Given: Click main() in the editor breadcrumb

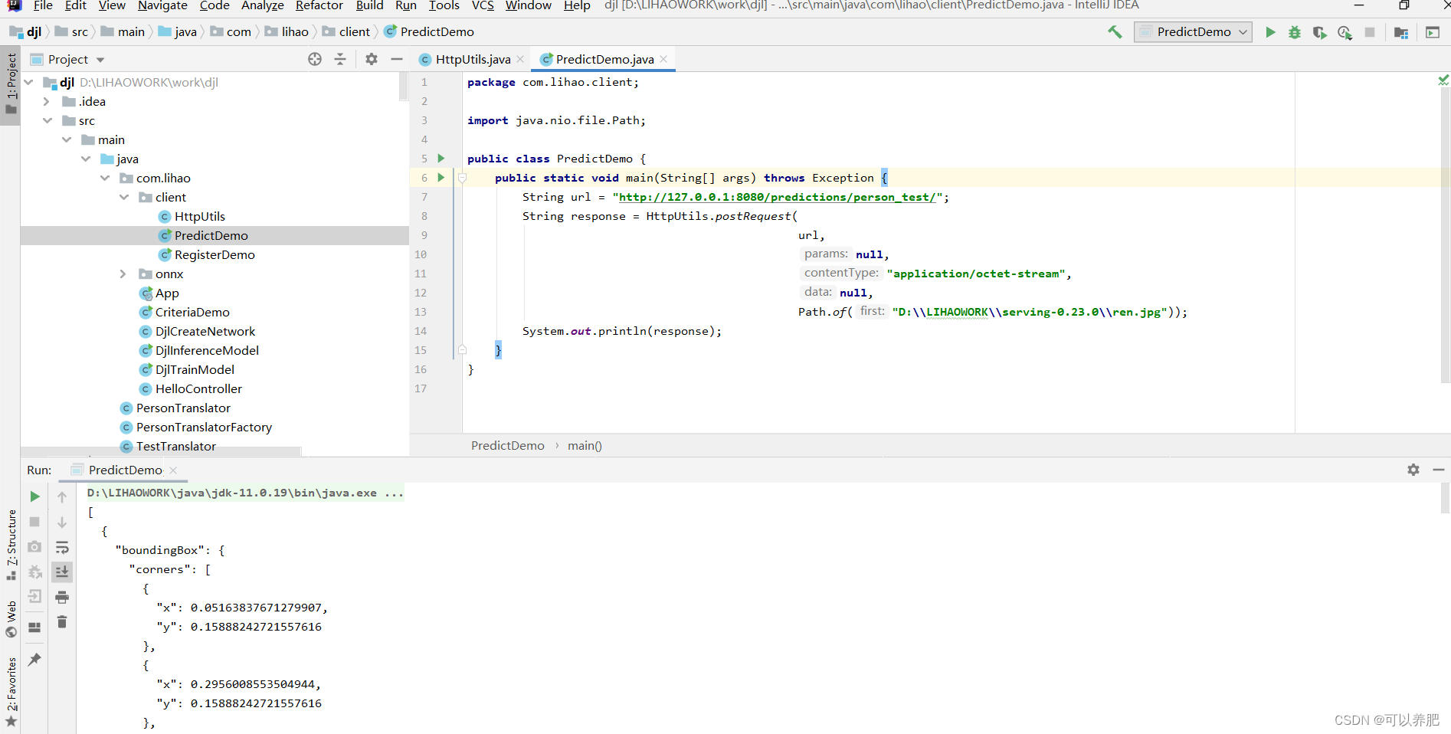Looking at the screenshot, I should pos(585,445).
